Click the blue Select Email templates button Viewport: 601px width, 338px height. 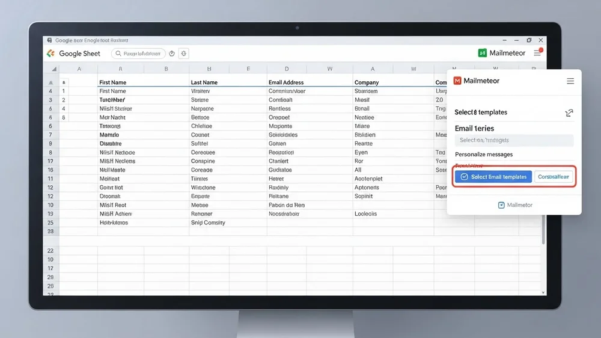[493, 176]
